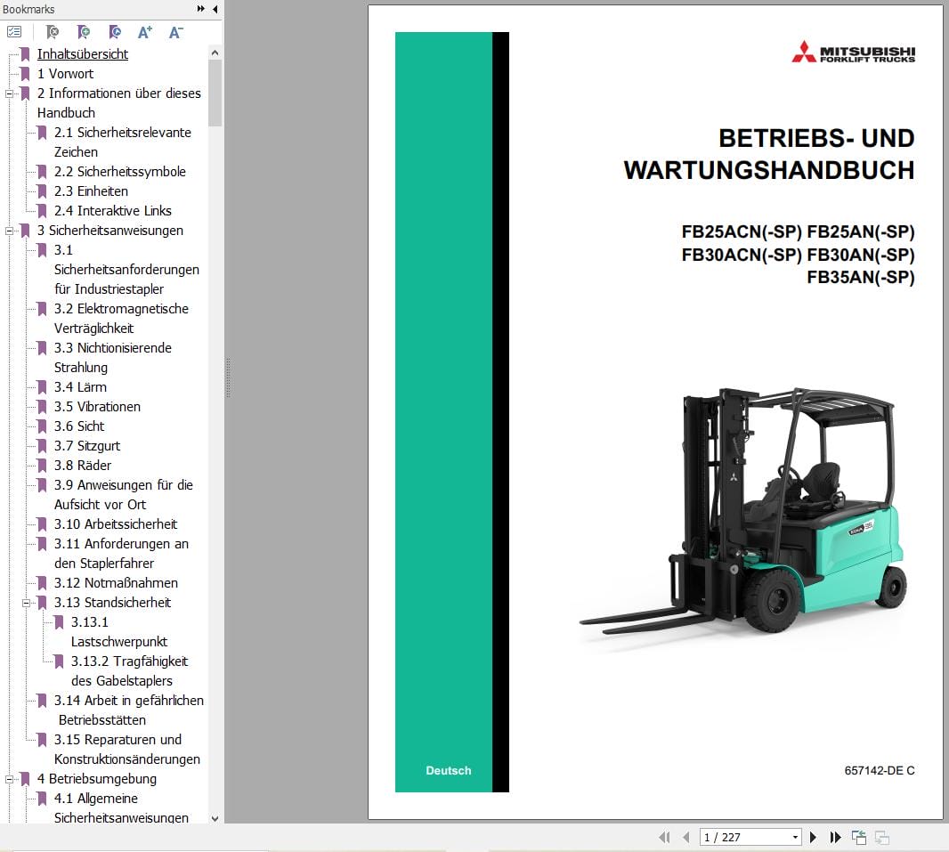
Task: Collapse the Bookmarks panel with left arrow
Action: (x=215, y=9)
